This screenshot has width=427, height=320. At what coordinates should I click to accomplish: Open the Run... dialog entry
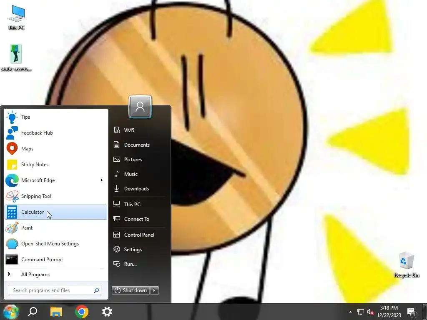[x=138, y=264]
